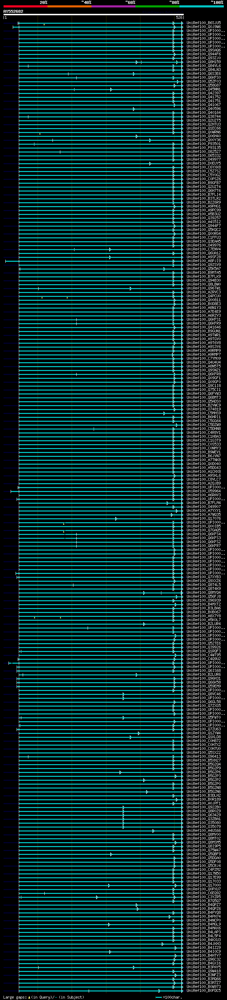Select the UniRef100_B2LUR4 label
Image resolution: width=227 pixels, height=1000 pixels.
tap(204, 624)
